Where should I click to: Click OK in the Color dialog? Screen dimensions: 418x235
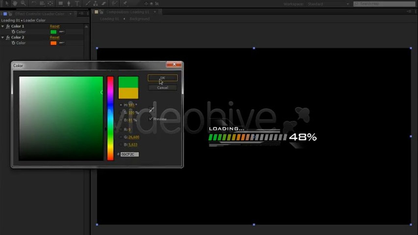(x=162, y=78)
